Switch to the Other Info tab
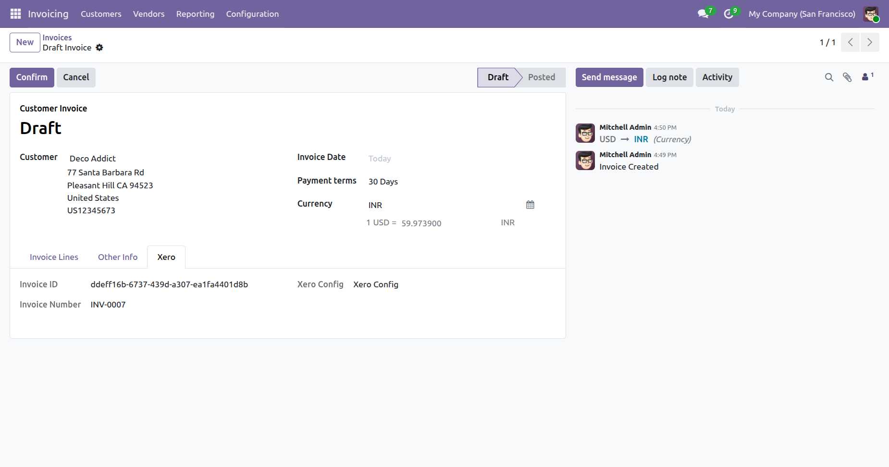 coord(118,257)
